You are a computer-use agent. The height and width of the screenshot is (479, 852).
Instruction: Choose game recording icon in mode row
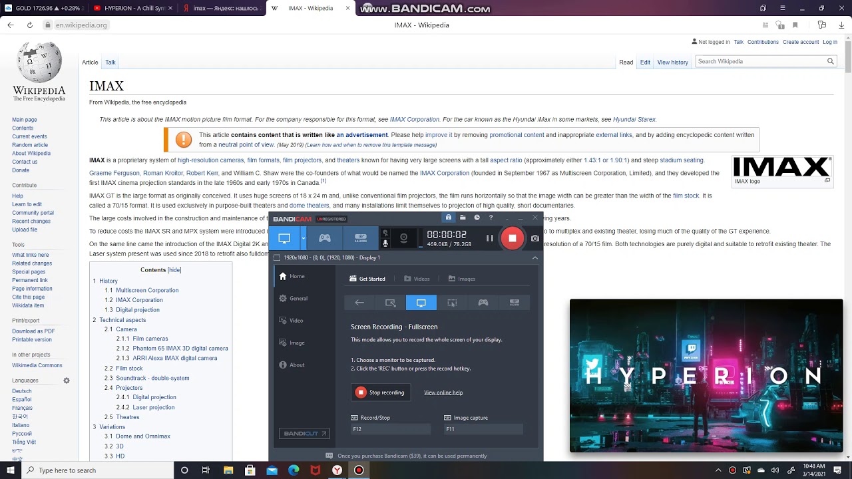pyautogui.click(x=483, y=303)
